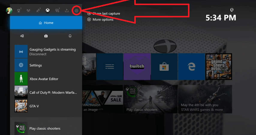Open the Activision SALE promo tile
This screenshot has width=256, height=135.
(x=103, y=99)
